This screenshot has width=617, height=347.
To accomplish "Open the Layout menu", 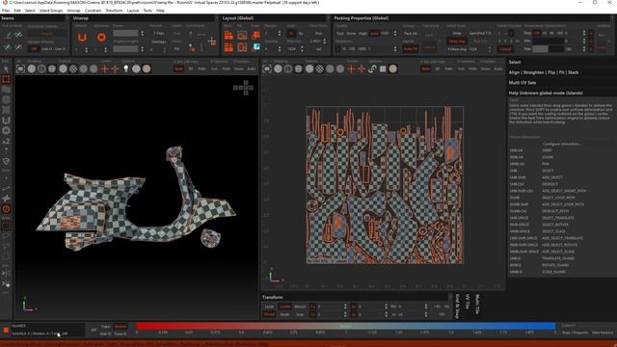I will (x=133, y=11).
